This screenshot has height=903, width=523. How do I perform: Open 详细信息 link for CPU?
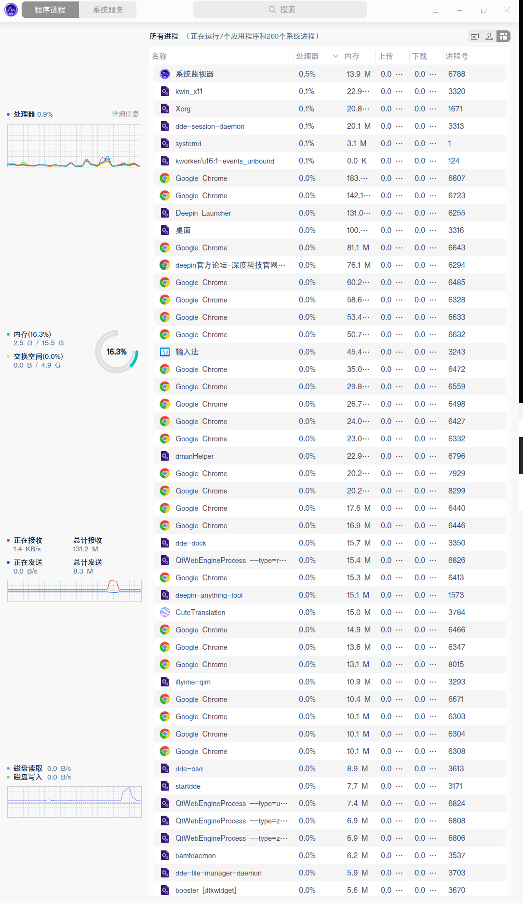pos(125,114)
